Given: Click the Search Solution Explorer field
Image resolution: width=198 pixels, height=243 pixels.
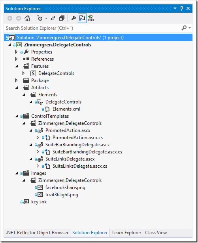Looking at the screenshot, I should [92, 28].
